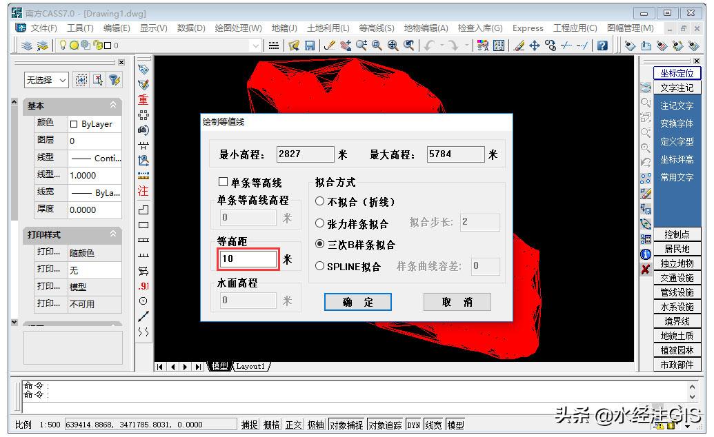714x437 pixels.
Task: Select the 不拟合(折线) fitting option
Action: (319, 200)
